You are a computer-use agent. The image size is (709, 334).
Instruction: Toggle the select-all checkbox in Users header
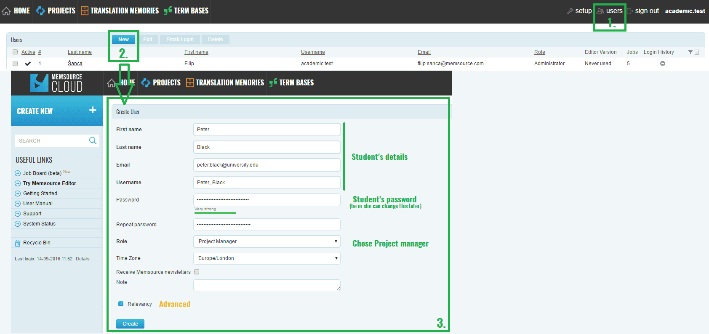click(x=15, y=52)
